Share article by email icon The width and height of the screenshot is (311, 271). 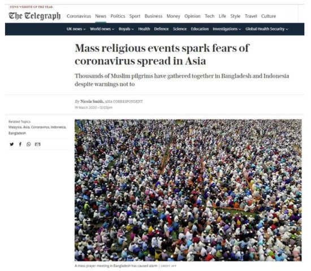point(38,144)
